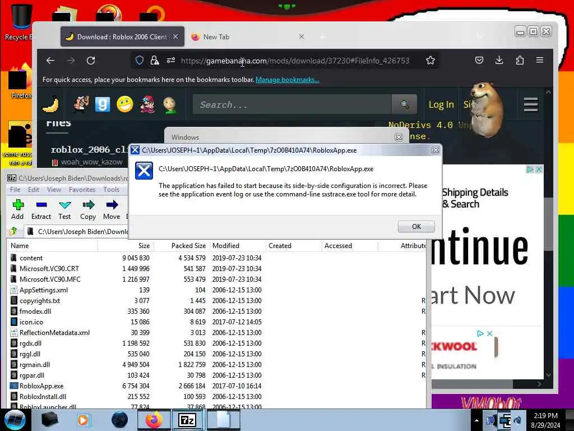Screen dimensions: 574x431
Task: Click the Baldi character game icon
Action: 169,105
